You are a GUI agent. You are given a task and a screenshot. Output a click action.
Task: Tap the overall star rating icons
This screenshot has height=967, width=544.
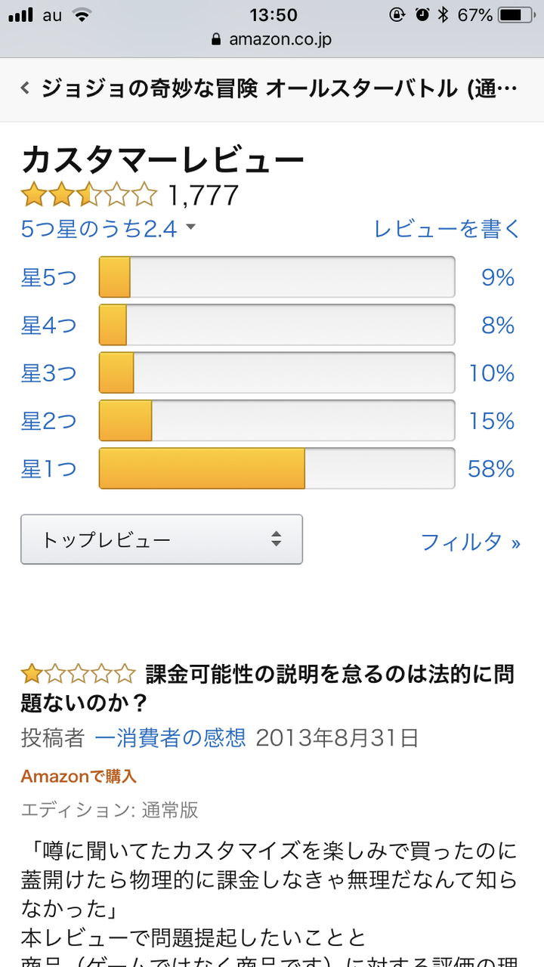click(x=89, y=195)
